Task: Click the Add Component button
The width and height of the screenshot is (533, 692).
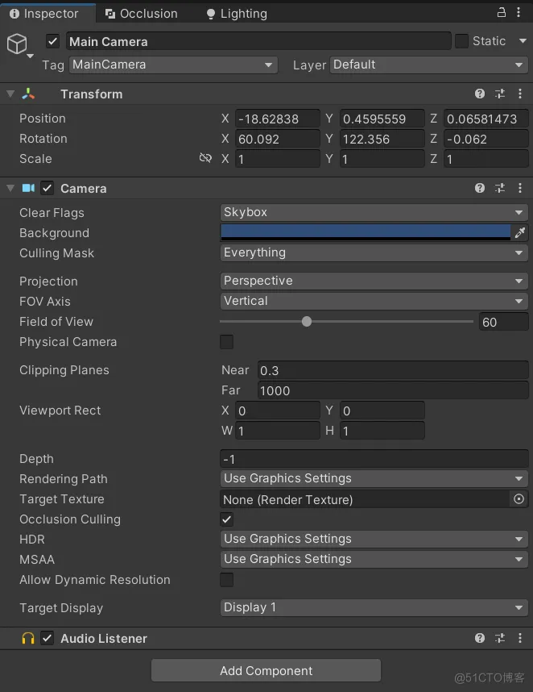Action: click(x=266, y=670)
